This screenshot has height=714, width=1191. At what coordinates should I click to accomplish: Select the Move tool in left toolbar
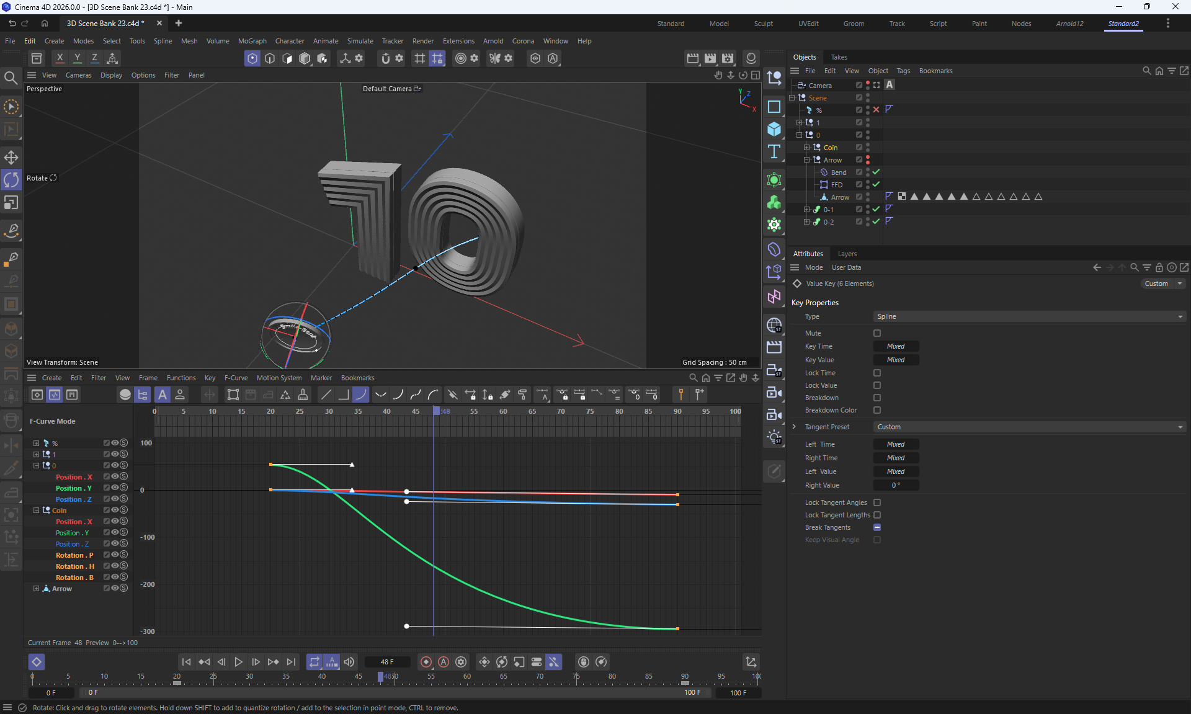tap(11, 157)
